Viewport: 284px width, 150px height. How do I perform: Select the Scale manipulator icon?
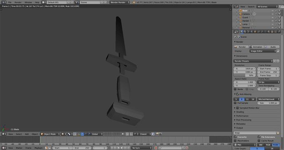point(89,134)
